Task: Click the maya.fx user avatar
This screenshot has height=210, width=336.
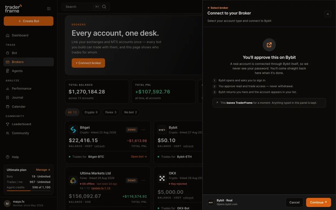Action: click(7, 203)
